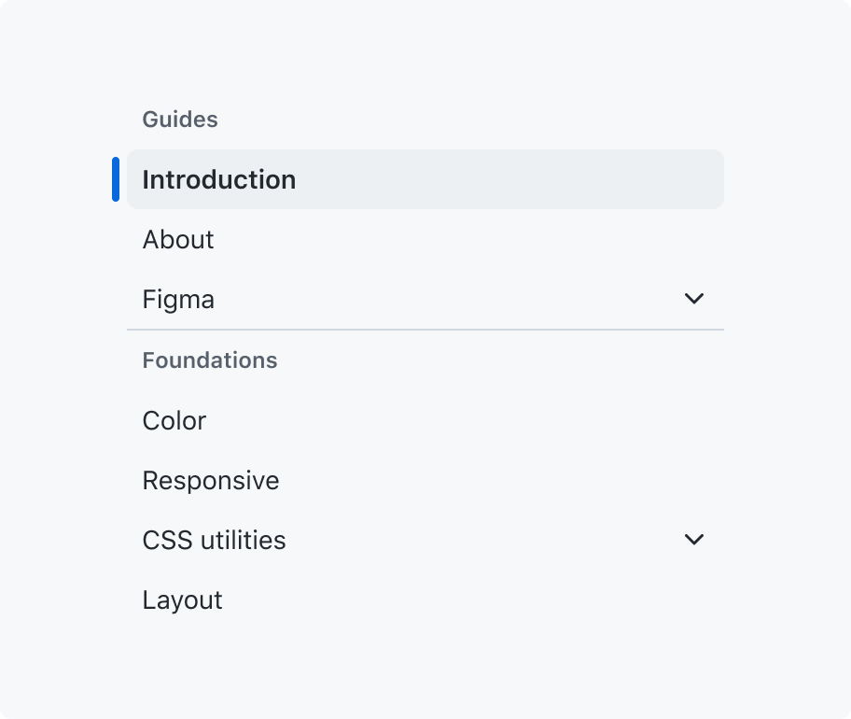The width and height of the screenshot is (851, 719).
Task: Open the Responsive page
Action: [425, 480]
